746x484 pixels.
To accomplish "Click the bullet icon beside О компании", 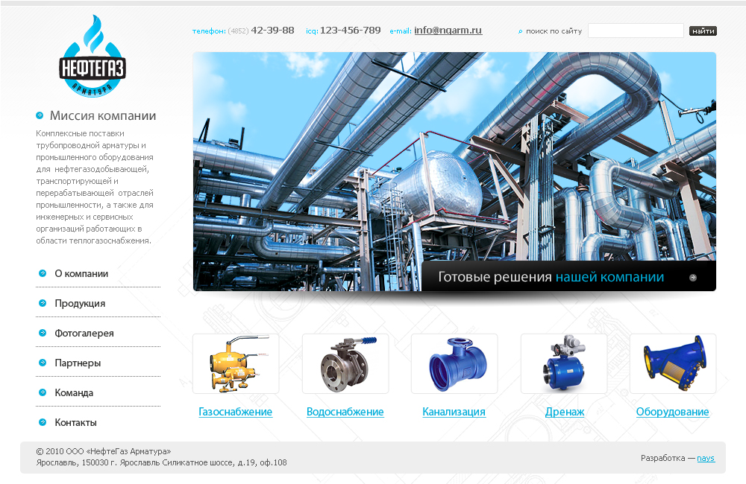I will pos(43,273).
